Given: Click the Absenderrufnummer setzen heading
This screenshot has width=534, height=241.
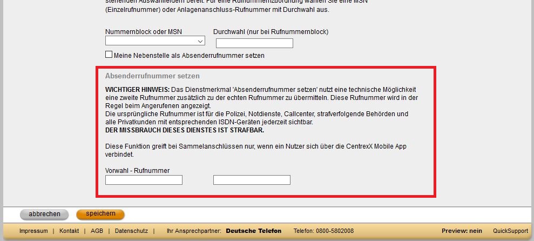Looking at the screenshot, I should pos(152,76).
